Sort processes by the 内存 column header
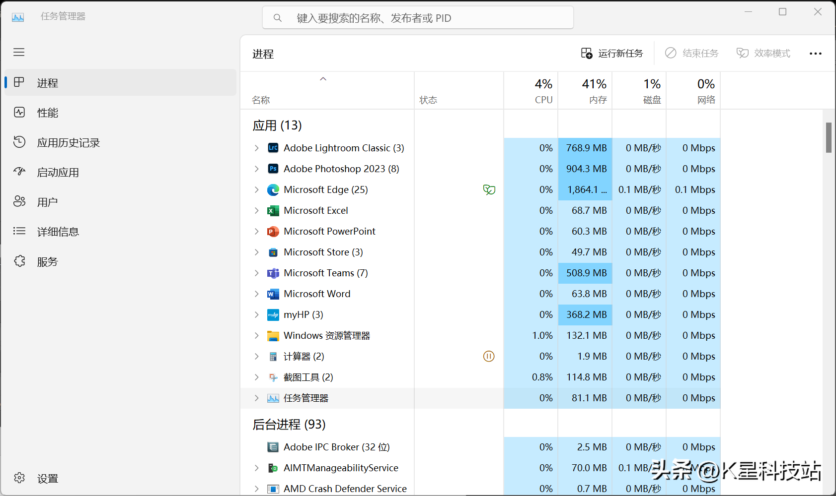836x496 pixels. [x=585, y=91]
